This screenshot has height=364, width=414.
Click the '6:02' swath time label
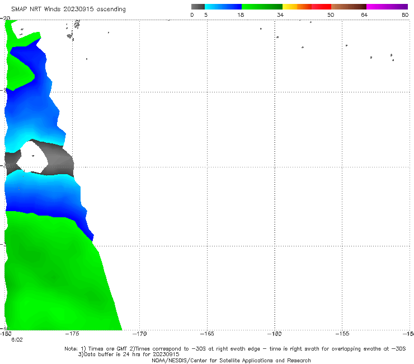pyautogui.click(x=17, y=340)
